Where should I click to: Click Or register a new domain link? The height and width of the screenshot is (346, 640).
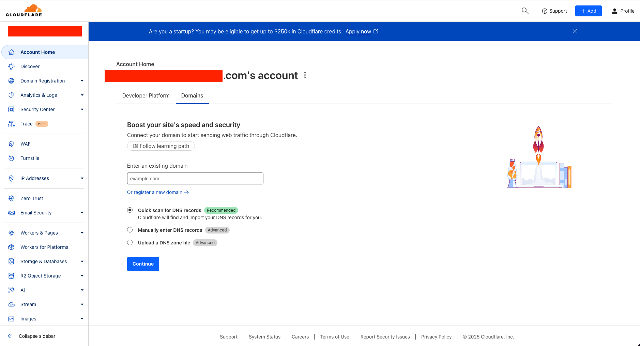(x=158, y=192)
